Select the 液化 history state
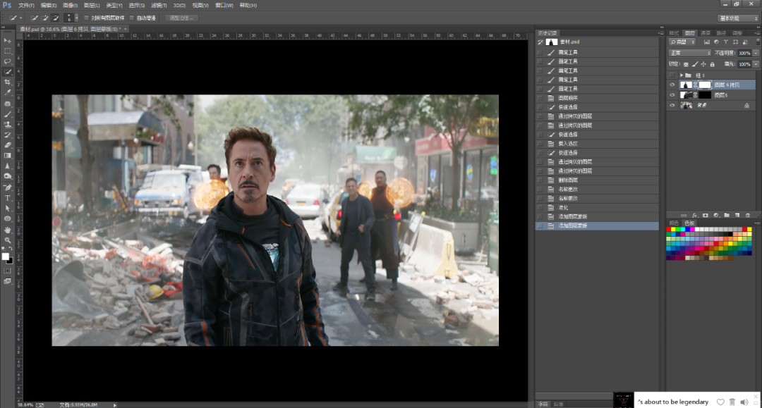The height and width of the screenshot is (408, 762). (564, 207)
